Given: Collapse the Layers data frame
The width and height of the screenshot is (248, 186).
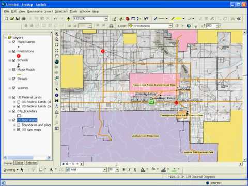Looking at the screenshot, I should (x=6, y=37).
